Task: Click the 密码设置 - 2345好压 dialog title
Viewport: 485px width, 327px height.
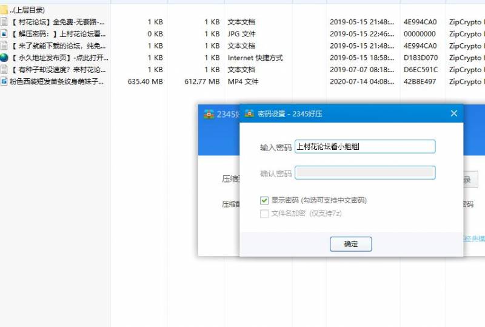Action: tap(290, 114)
